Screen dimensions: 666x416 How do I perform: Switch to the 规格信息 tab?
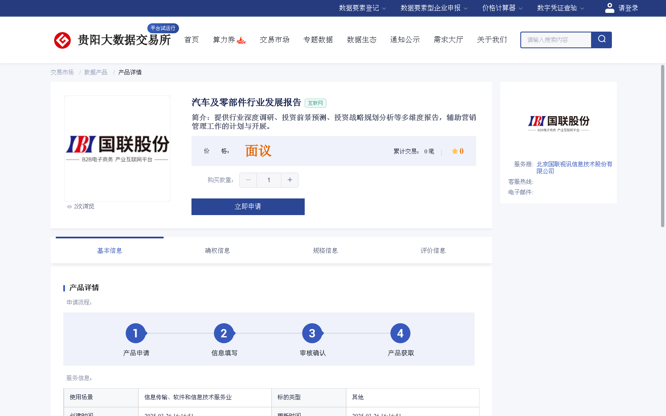tap(325, 250)
